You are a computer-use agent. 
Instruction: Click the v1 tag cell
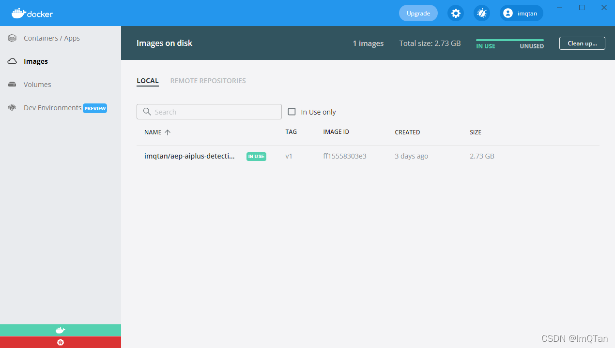click(x=289, y=156)
